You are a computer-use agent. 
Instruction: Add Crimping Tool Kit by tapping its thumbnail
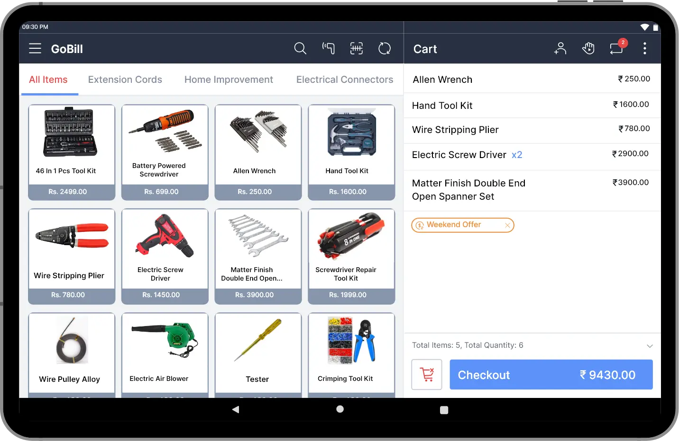(351, 340)
